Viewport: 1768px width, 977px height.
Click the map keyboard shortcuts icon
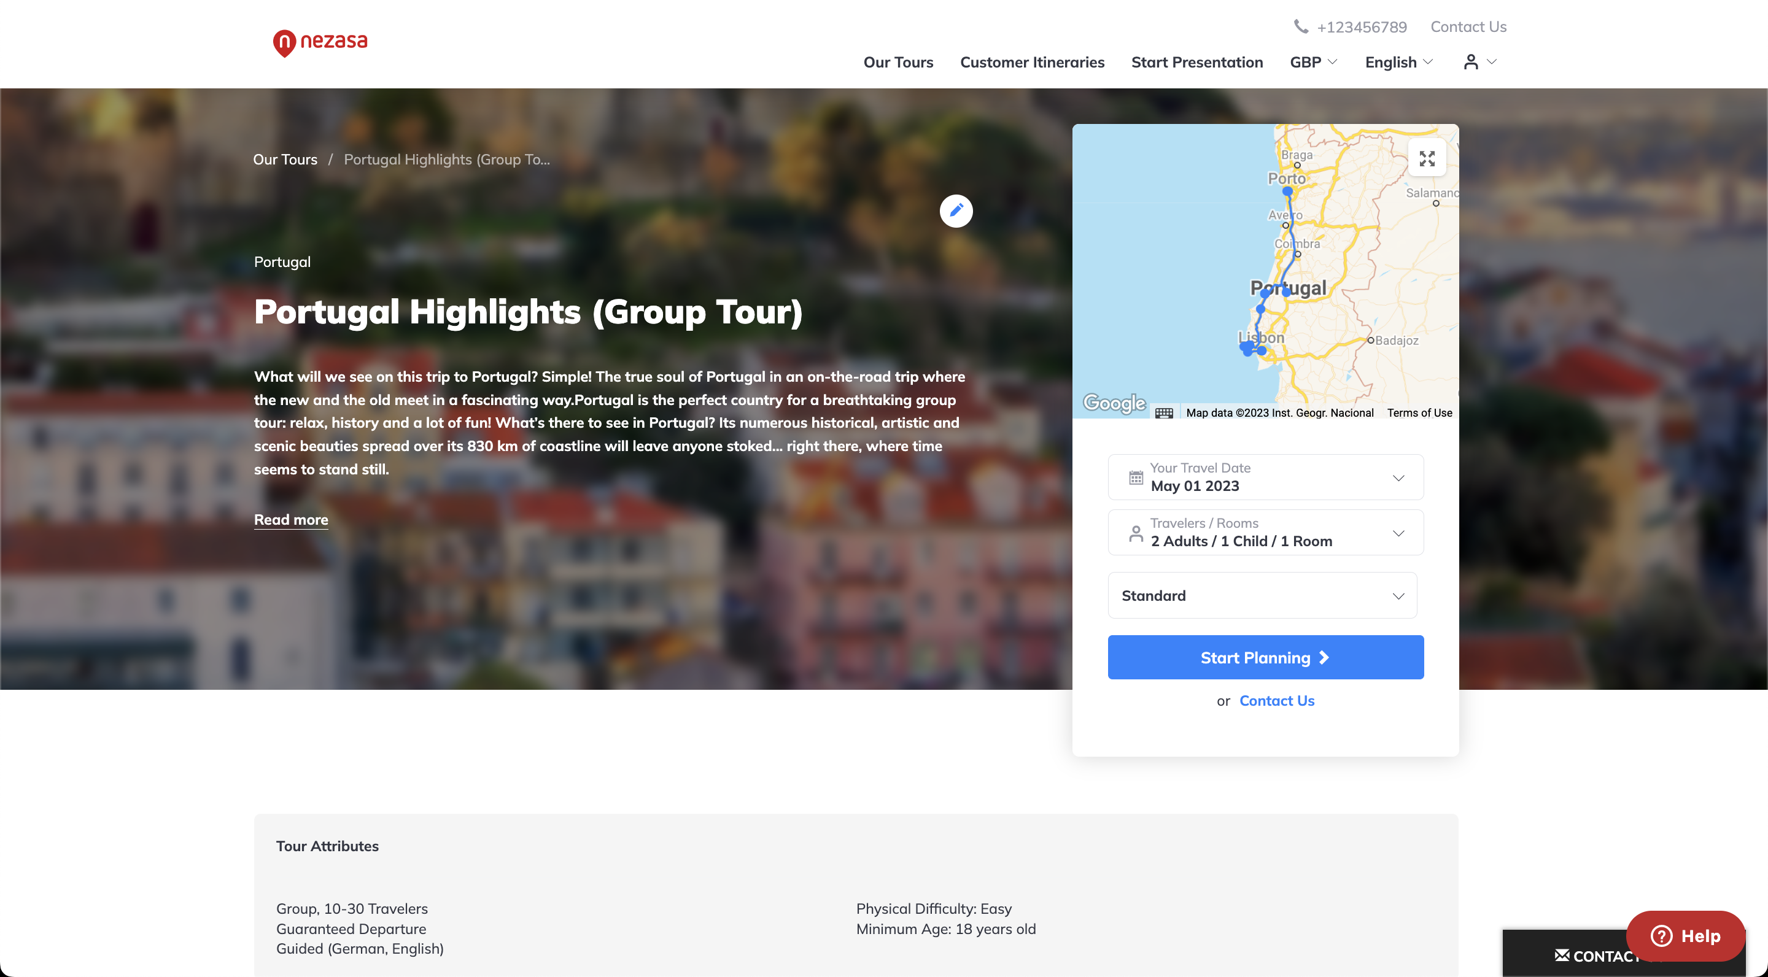[x=1164, y=412]
